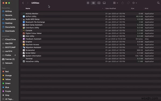Switch to icon grid view
Screen dimensions: 161x101
click(x=88, y=3)
